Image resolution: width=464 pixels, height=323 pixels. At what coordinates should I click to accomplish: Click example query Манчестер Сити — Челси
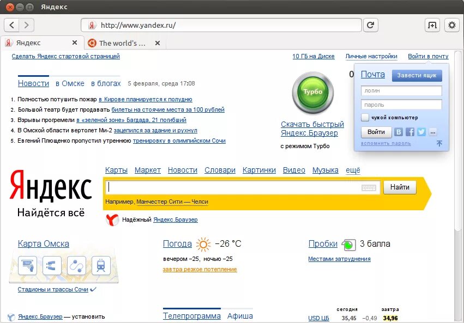pos(172,202)
